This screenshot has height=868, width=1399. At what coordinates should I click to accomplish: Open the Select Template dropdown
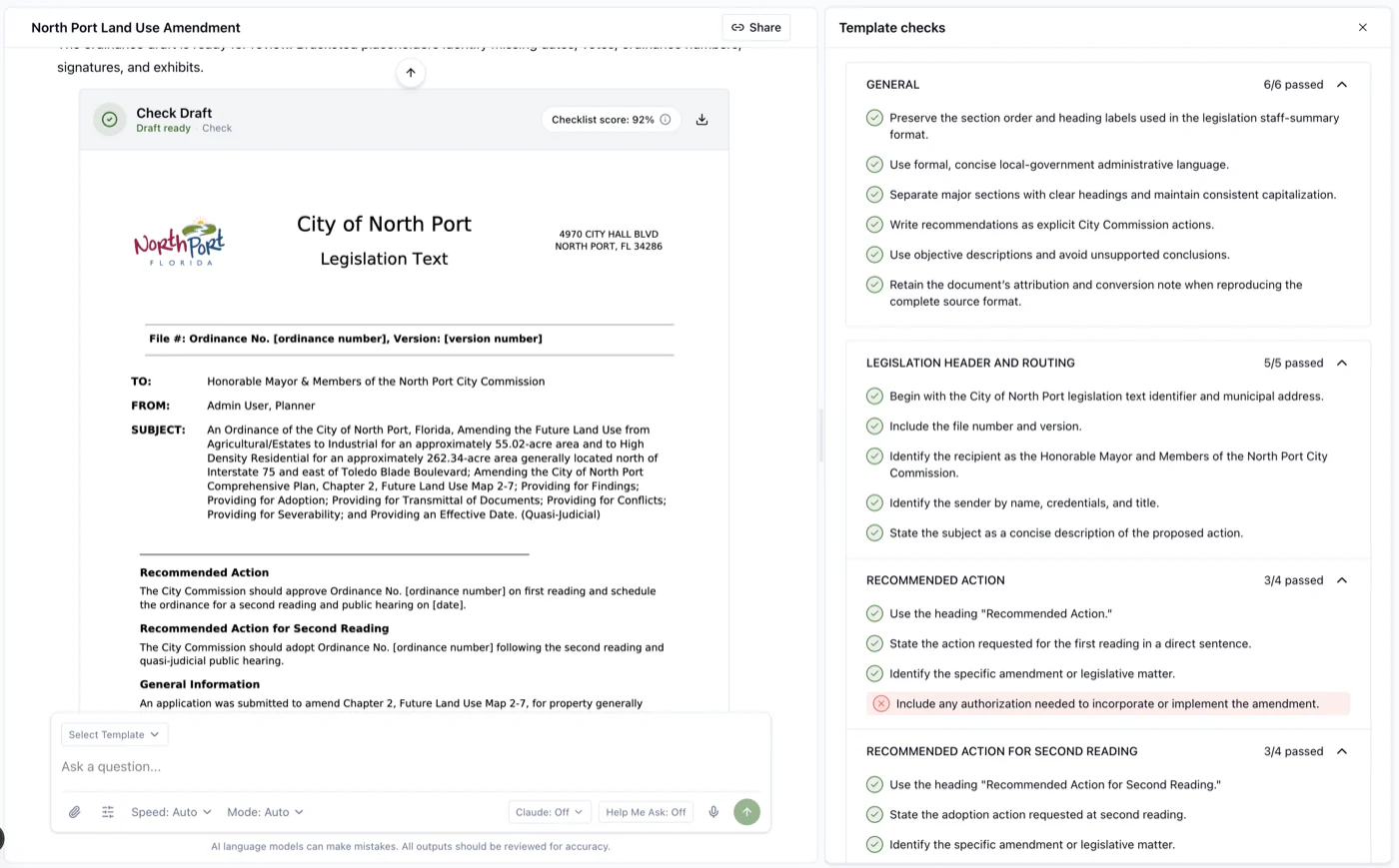coord(114,734)
